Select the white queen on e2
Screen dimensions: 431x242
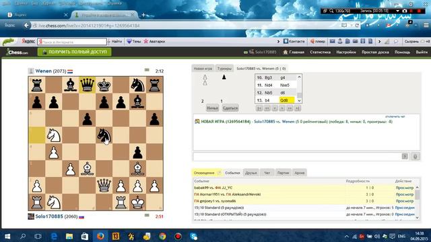tap(104, 186)
